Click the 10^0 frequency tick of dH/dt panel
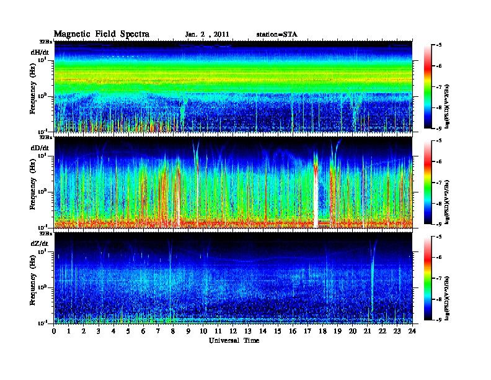This screenshot has height=380, width=491. [42, 96]
